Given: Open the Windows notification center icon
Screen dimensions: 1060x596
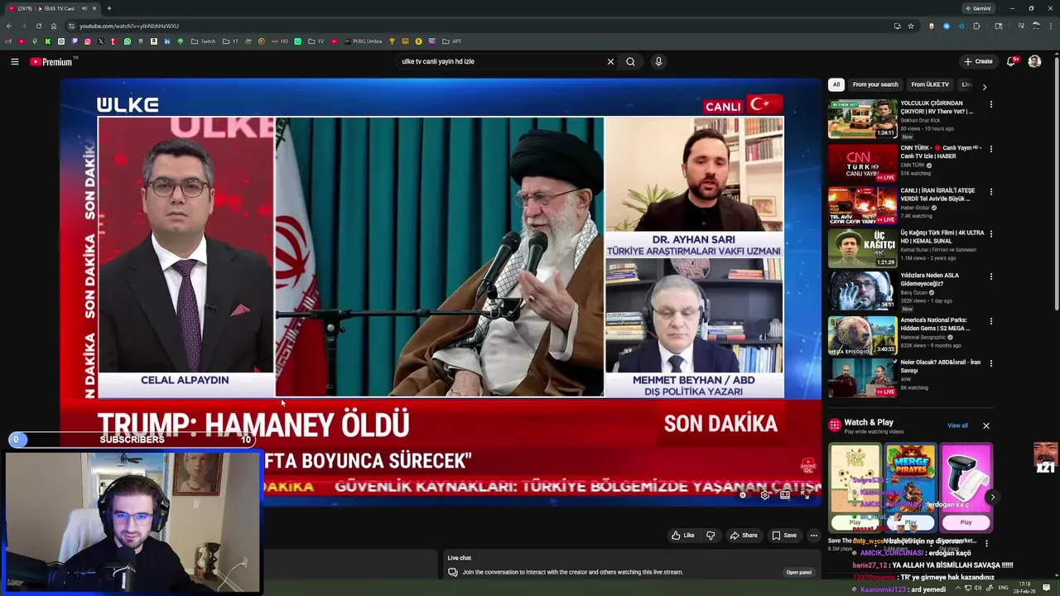Looking at the screenshot, I should tap(1046, 588).
